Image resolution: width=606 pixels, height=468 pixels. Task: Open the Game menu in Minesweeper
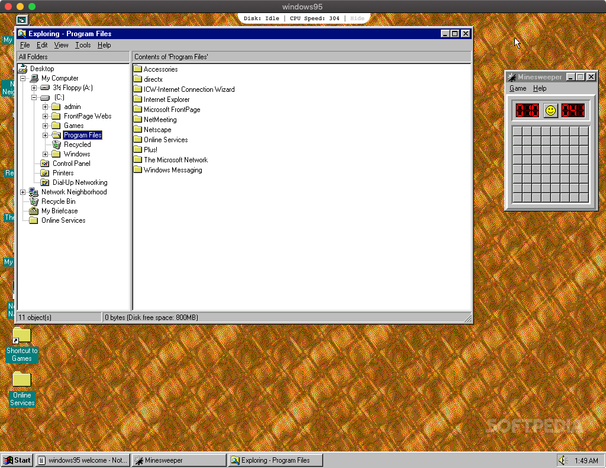(517, 88)
